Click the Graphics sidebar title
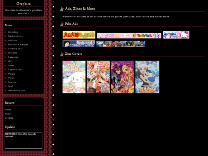This screenshot has width=208, height=156. [x=23, y=4]
